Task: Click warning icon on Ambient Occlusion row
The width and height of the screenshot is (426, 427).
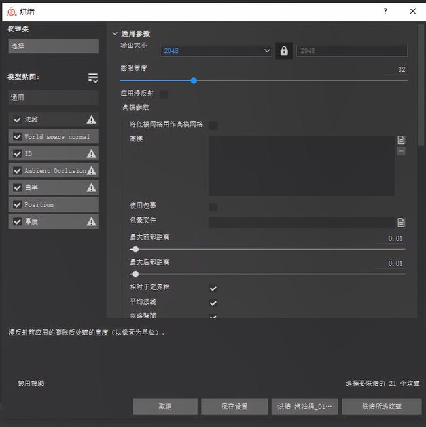Action: pyautogui.click(x=92, y=171)
